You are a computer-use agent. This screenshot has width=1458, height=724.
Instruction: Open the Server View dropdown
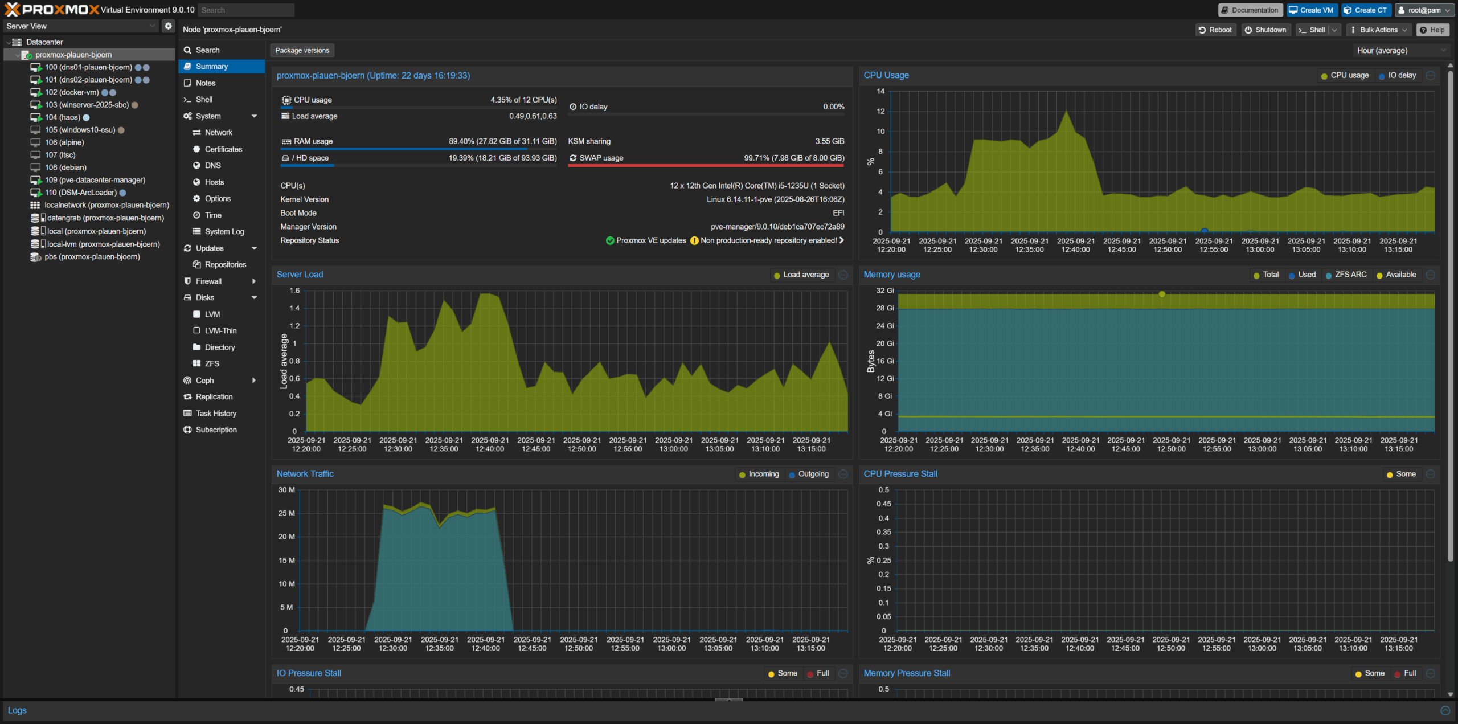pos(81,26)
